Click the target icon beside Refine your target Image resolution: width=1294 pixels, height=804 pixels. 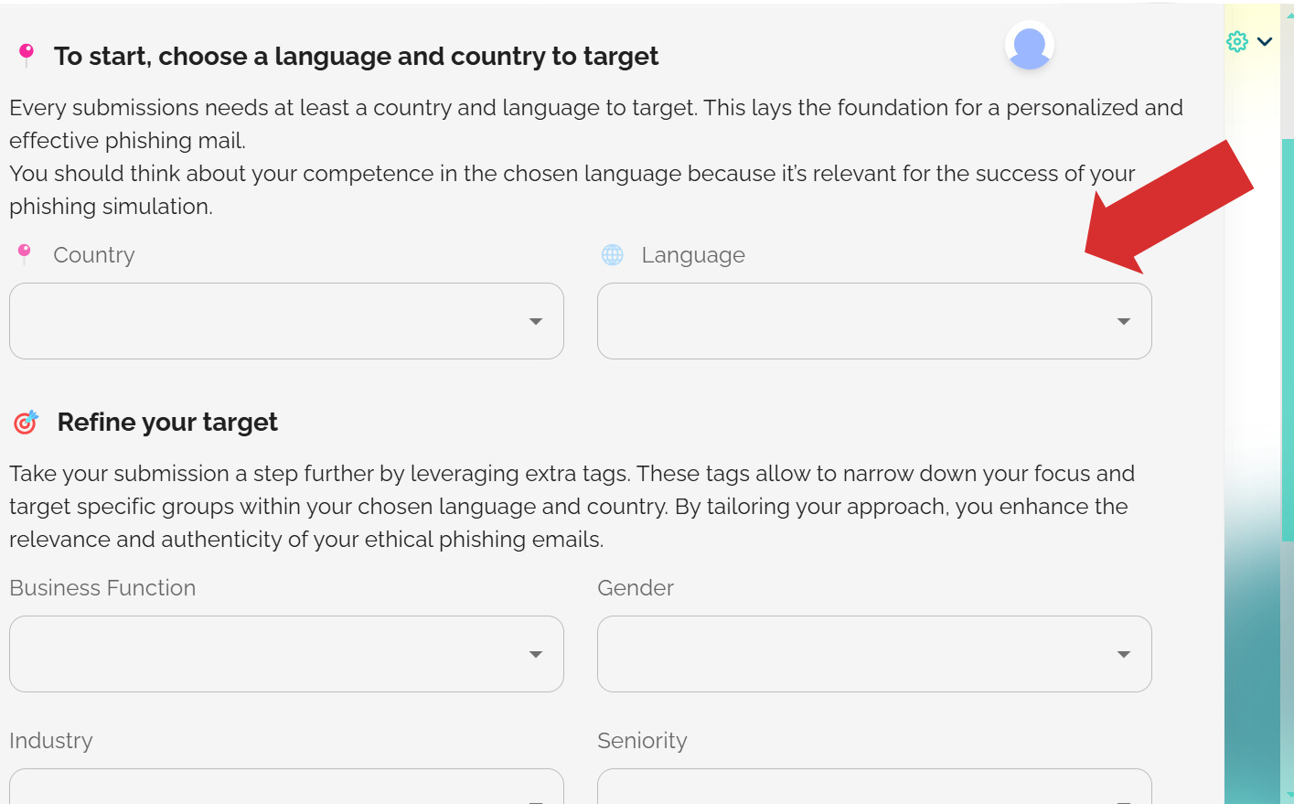coord(26,422)
